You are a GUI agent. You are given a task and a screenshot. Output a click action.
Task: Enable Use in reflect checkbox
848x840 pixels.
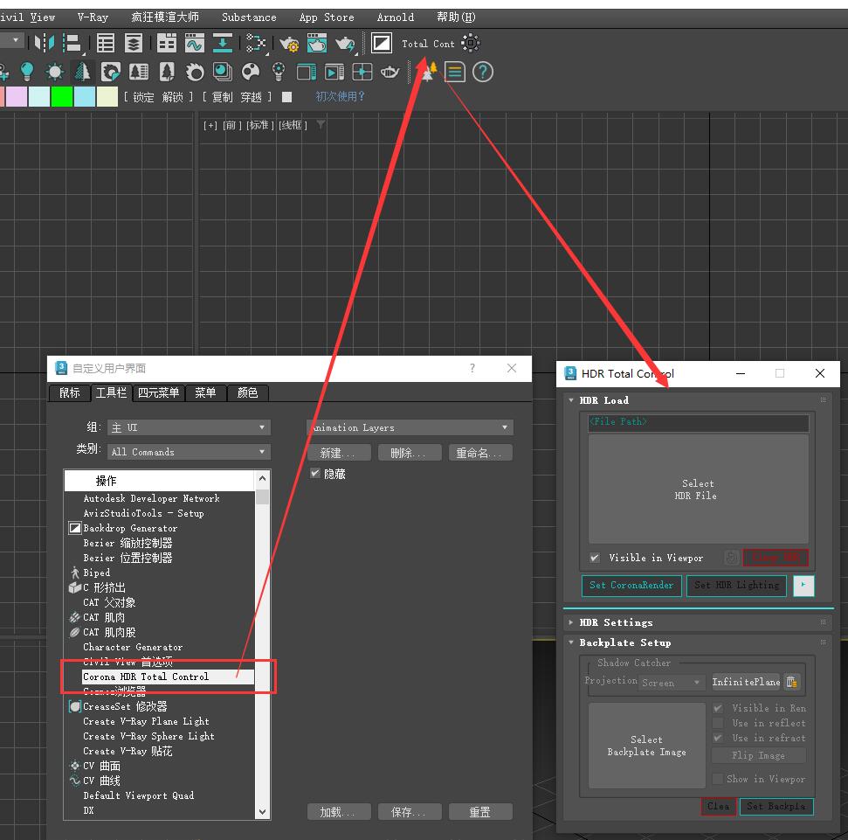(718, 723)
